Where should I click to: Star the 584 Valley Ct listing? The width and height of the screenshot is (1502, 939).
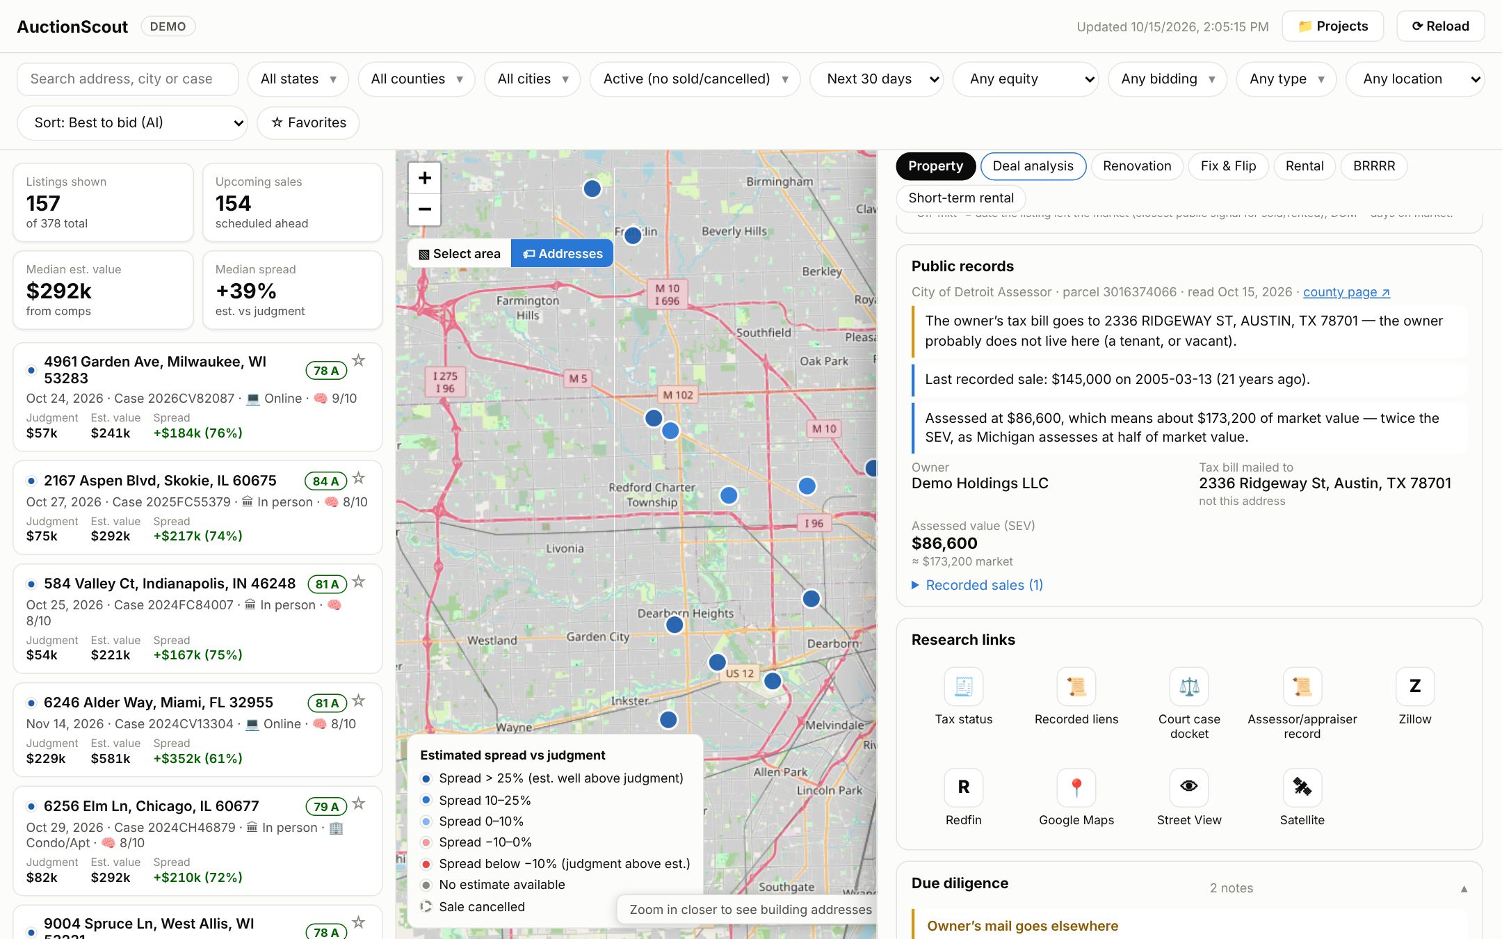358,581
